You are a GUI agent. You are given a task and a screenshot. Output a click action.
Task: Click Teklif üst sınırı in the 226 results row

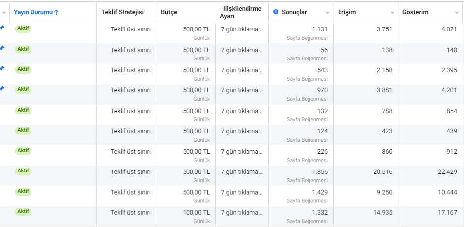click(x=130, y=152)
